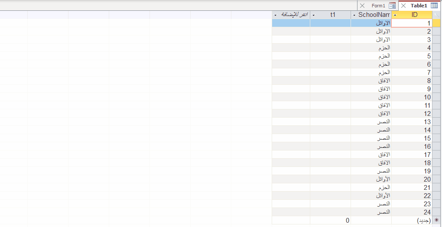Switch to the Table1 tab
The height and width of the screenshot is (227, 442).
click(419, 6)
